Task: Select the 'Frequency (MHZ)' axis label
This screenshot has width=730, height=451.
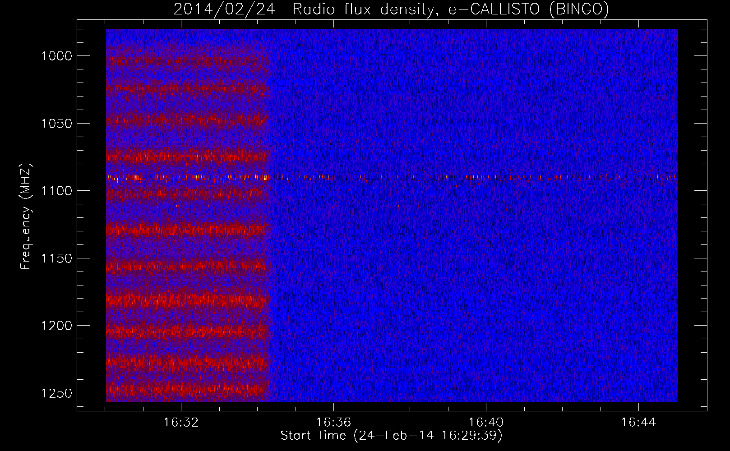Action: tap(26, 216)
